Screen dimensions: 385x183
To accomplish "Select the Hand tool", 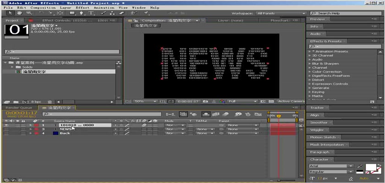I will (19, 13).
